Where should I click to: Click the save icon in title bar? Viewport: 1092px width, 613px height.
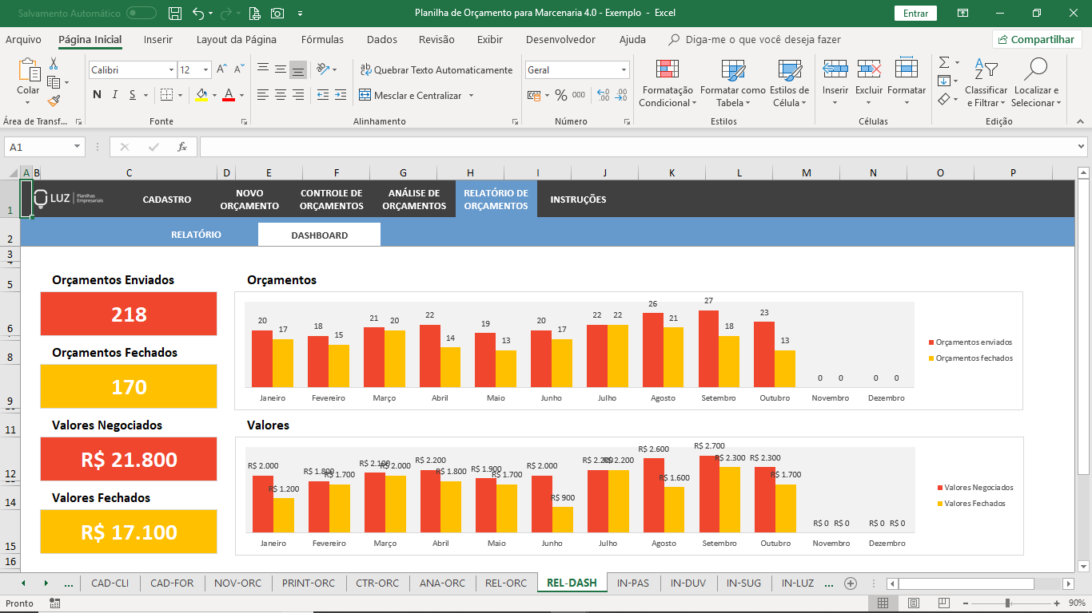[175, 14]
